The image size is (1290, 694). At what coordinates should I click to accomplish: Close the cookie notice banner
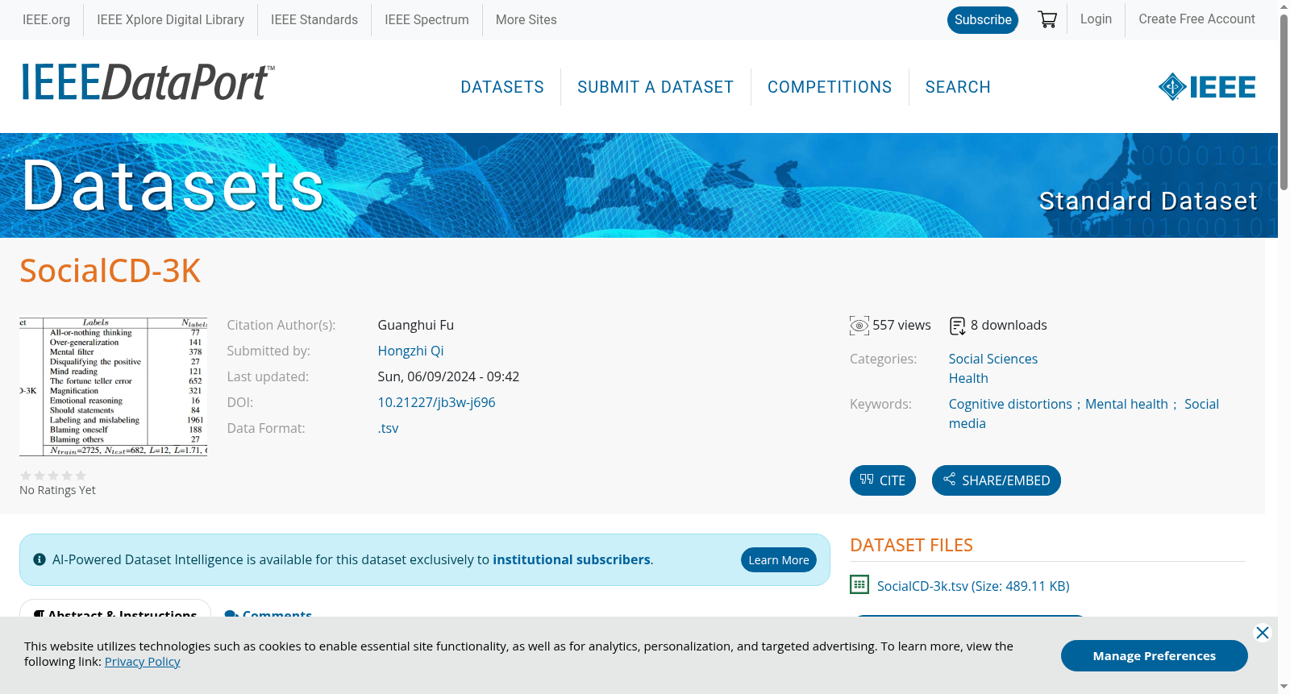pos(1263,633)
